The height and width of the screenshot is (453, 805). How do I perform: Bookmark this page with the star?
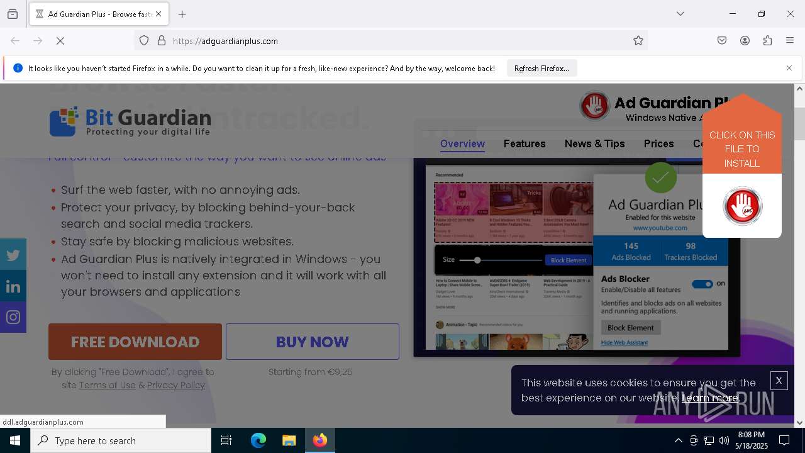638,41
